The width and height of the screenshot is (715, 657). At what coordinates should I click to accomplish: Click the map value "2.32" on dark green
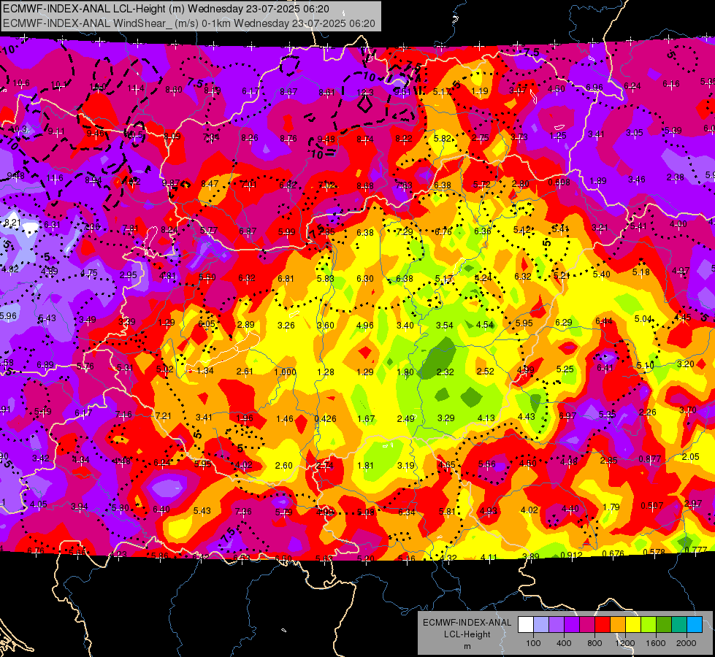point(445,372)
